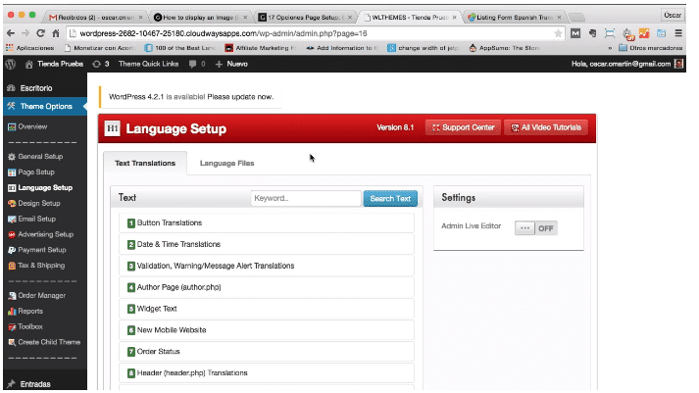
Task: Open Tax & Shipping in the sidebar
Action: [x=41, y=265]
